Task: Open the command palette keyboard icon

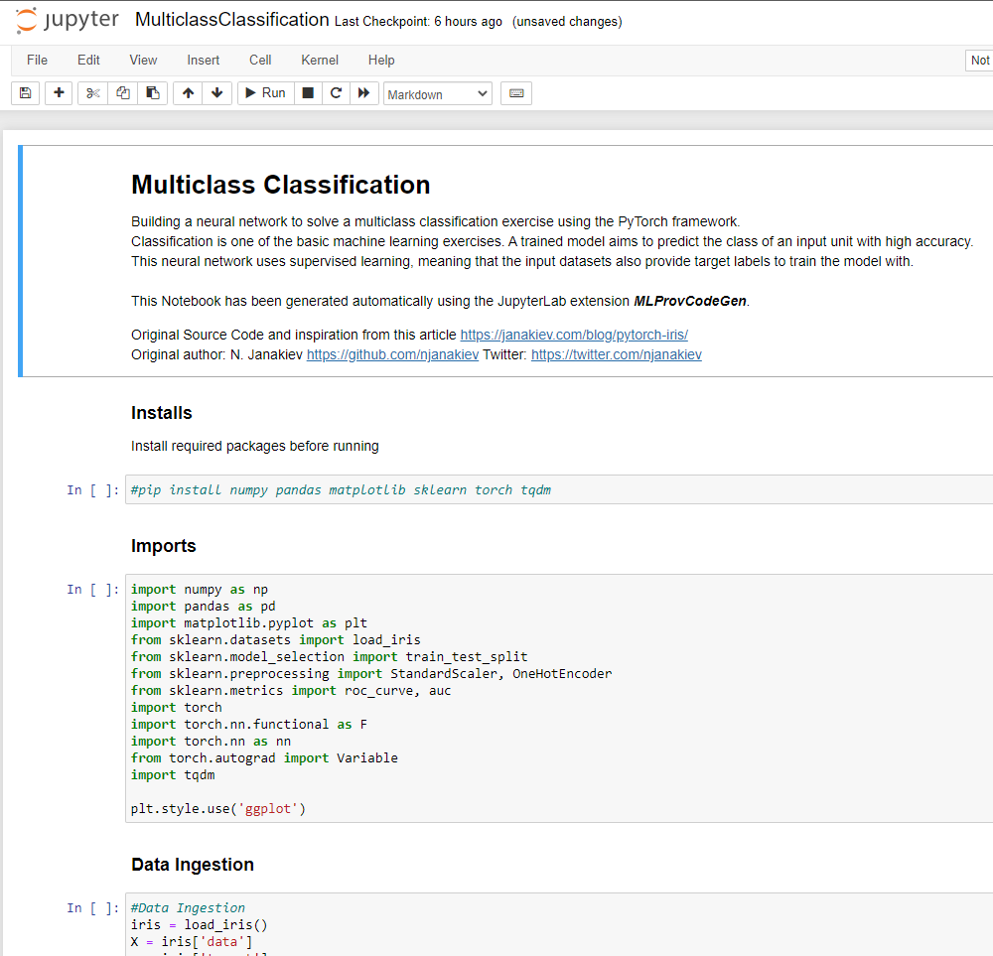Action: point(516,93)
